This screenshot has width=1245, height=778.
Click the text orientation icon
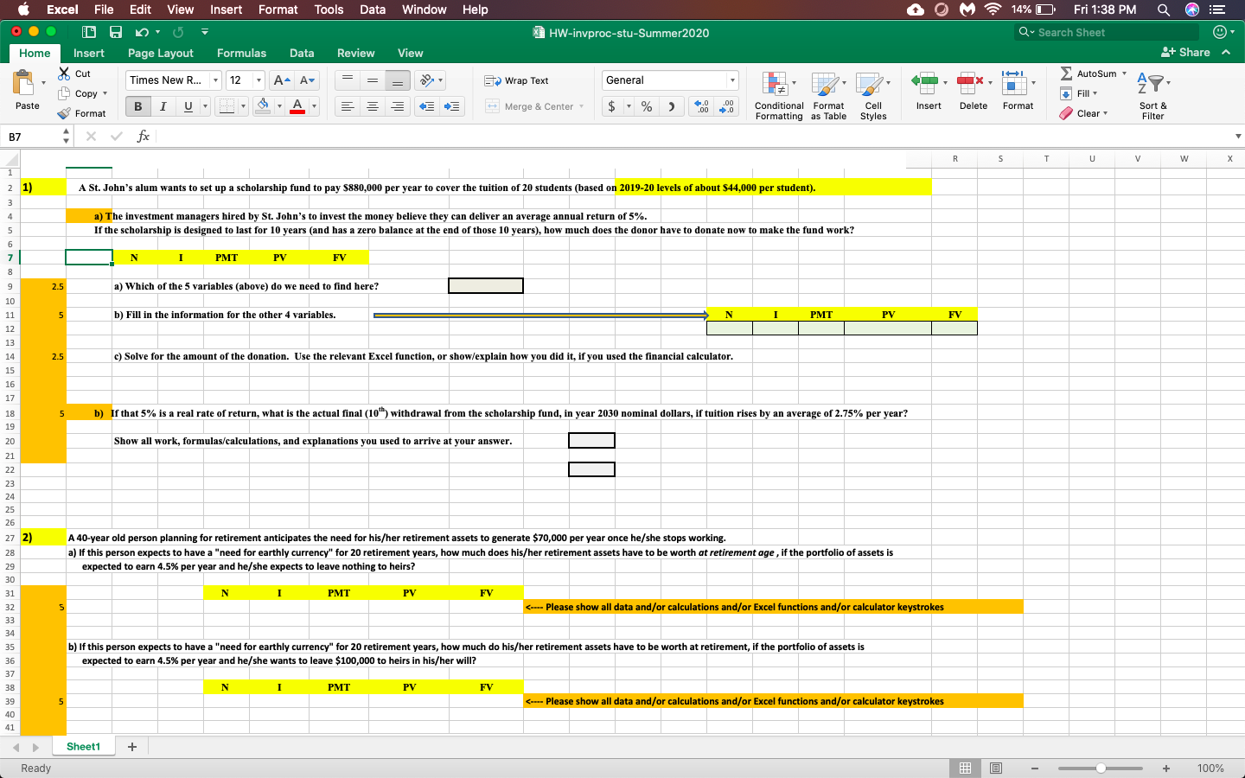427,80
